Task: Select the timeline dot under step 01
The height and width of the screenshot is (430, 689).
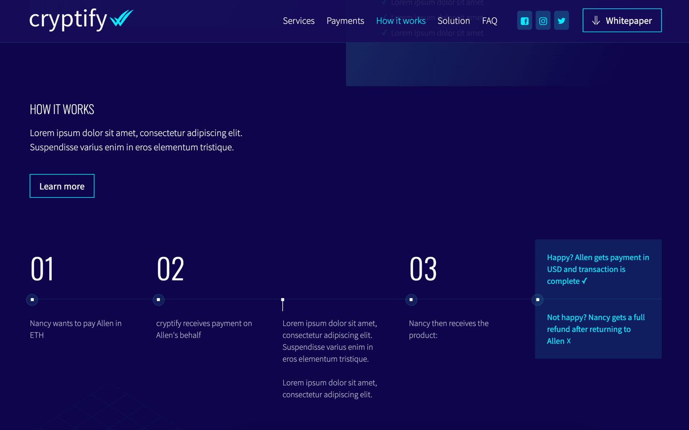Action: coord(32,300)
